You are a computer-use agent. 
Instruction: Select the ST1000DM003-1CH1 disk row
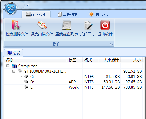tap(73, 71)
